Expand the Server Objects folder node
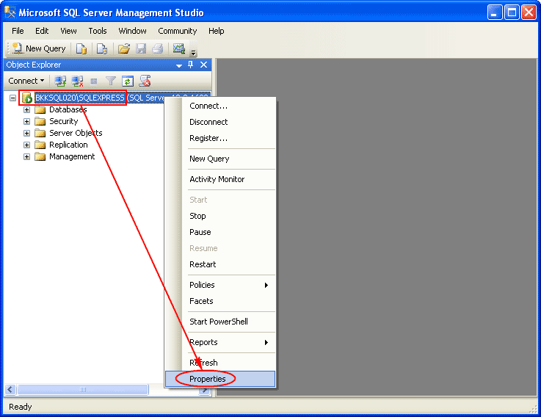The height and width of the screenshot is (417, 541). click(x=26, y=133)
